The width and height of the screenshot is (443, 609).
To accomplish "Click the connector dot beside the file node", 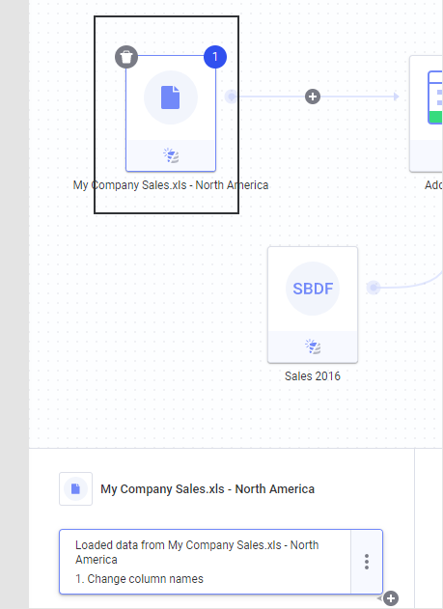I will click(232, 97).
